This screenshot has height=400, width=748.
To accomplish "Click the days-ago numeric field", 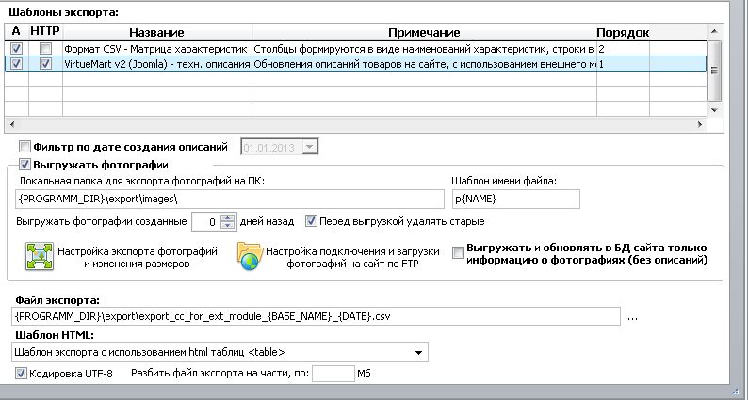I will click(206, 222).
